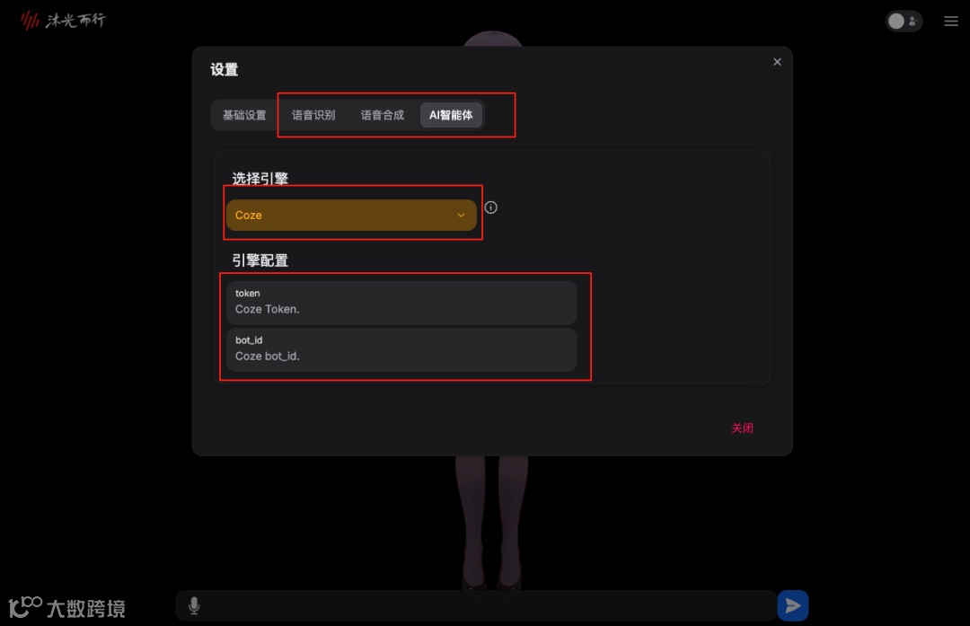Click the 沐光而行 logo
The width and height of the screenshot is (970, 626).
pos(63,21)
